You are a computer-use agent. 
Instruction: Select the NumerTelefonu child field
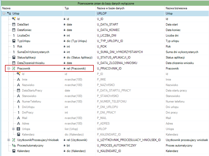(x=105, y=101)
